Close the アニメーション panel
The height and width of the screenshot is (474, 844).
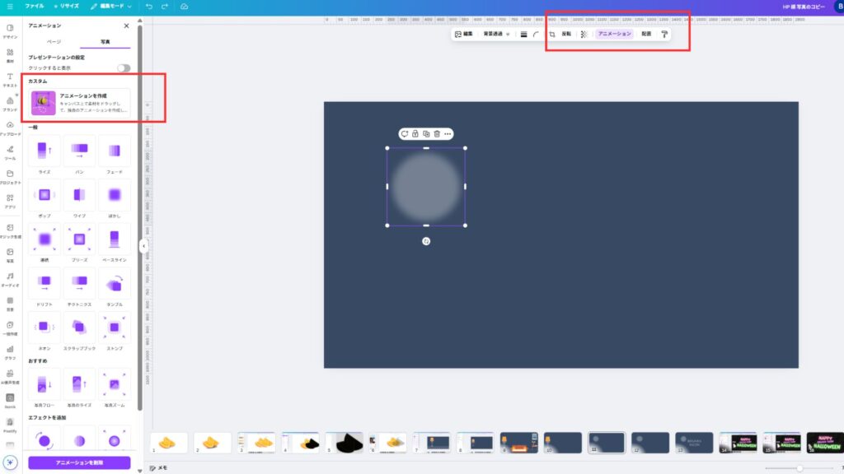click(x=126, y=26)
